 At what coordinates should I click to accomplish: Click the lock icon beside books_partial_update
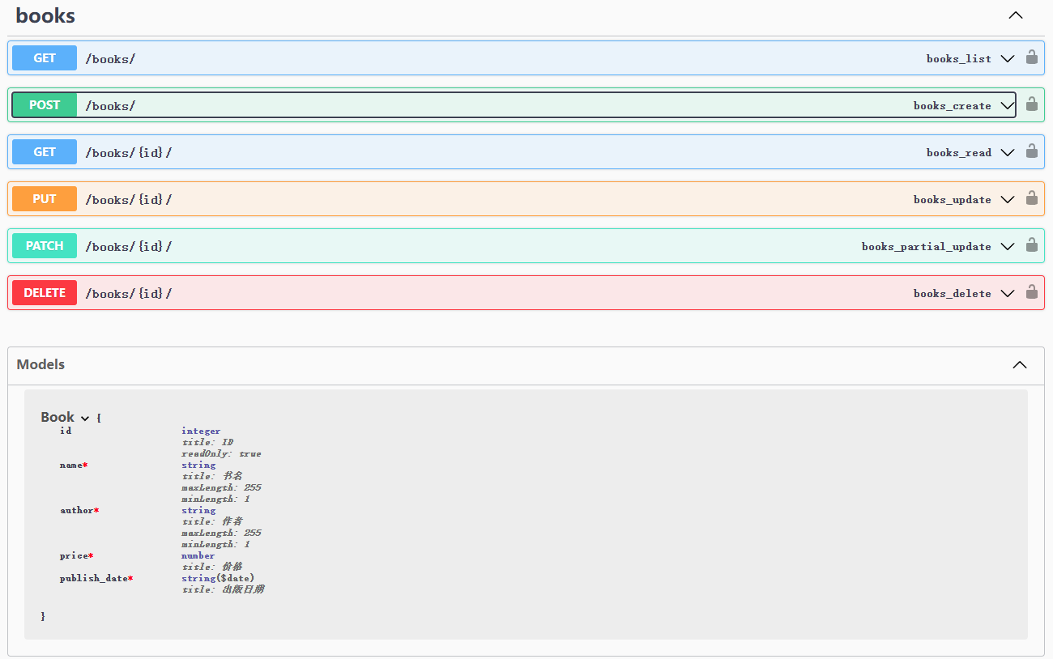pos(1031,245)
